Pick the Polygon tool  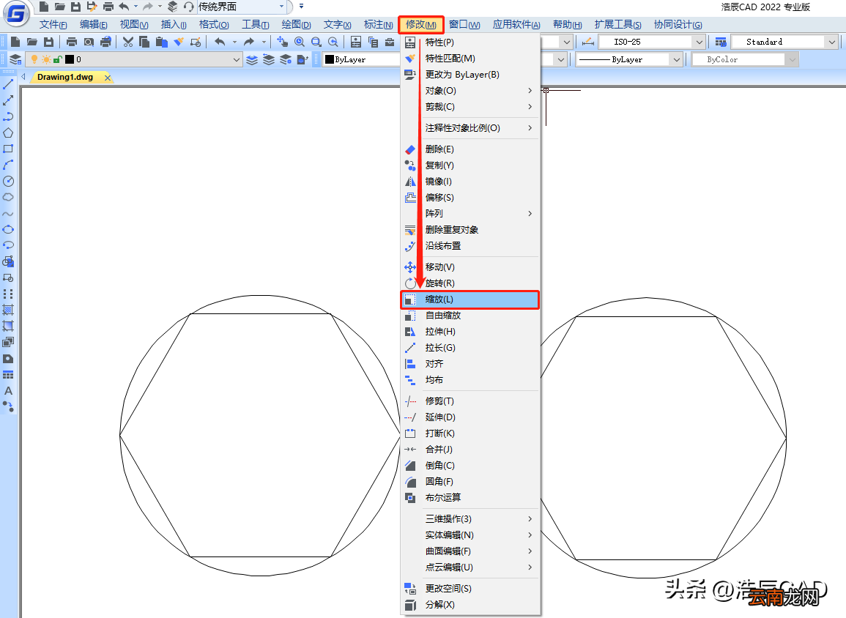coord(8,133)
